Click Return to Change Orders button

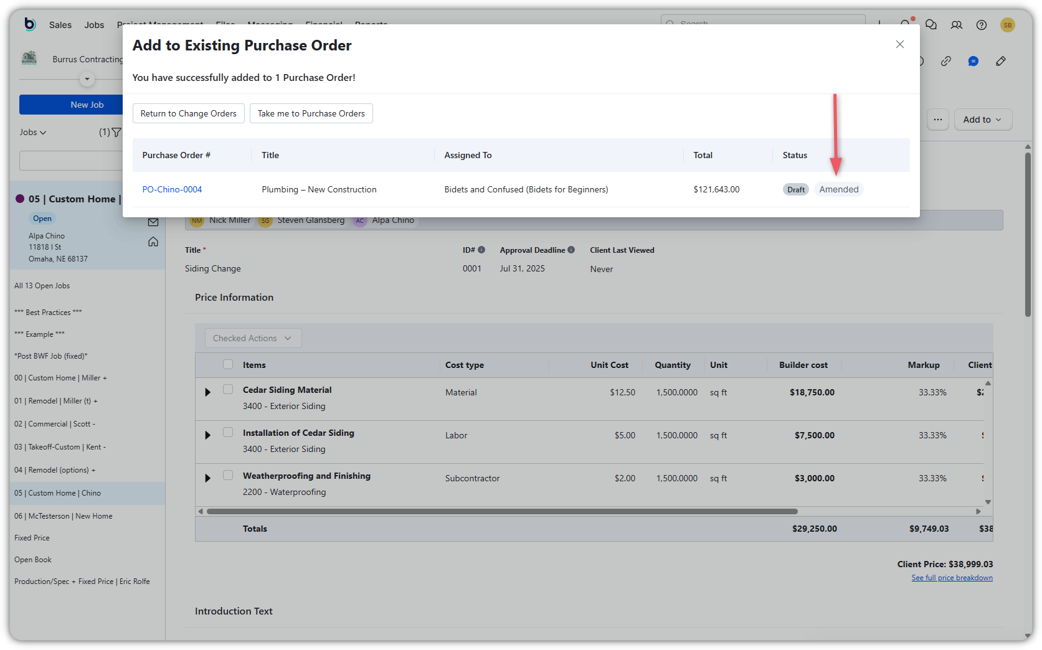click(188, 113)
